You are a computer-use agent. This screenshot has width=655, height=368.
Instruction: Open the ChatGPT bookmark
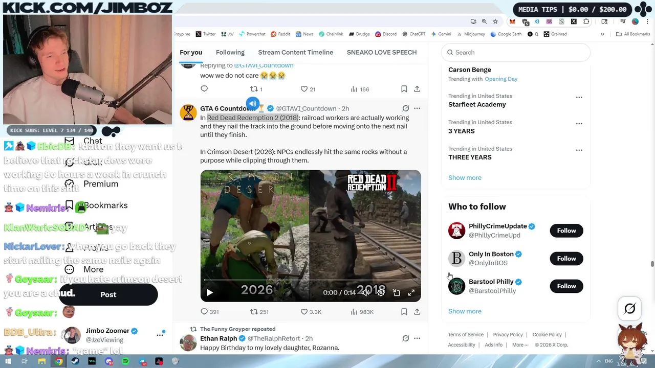pyautogui.click(x=413, y=34)
